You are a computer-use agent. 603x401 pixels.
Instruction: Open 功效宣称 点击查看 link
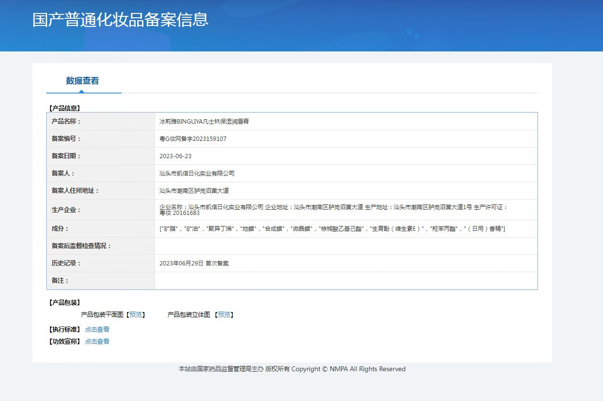coord(97,341)
